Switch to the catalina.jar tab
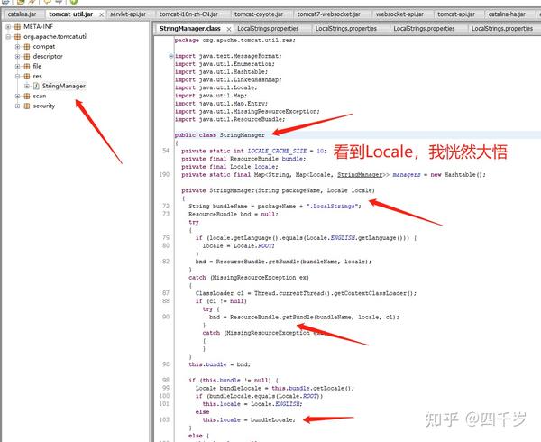The width and height of the screenshot is (541, 442). tap(22, 14)
